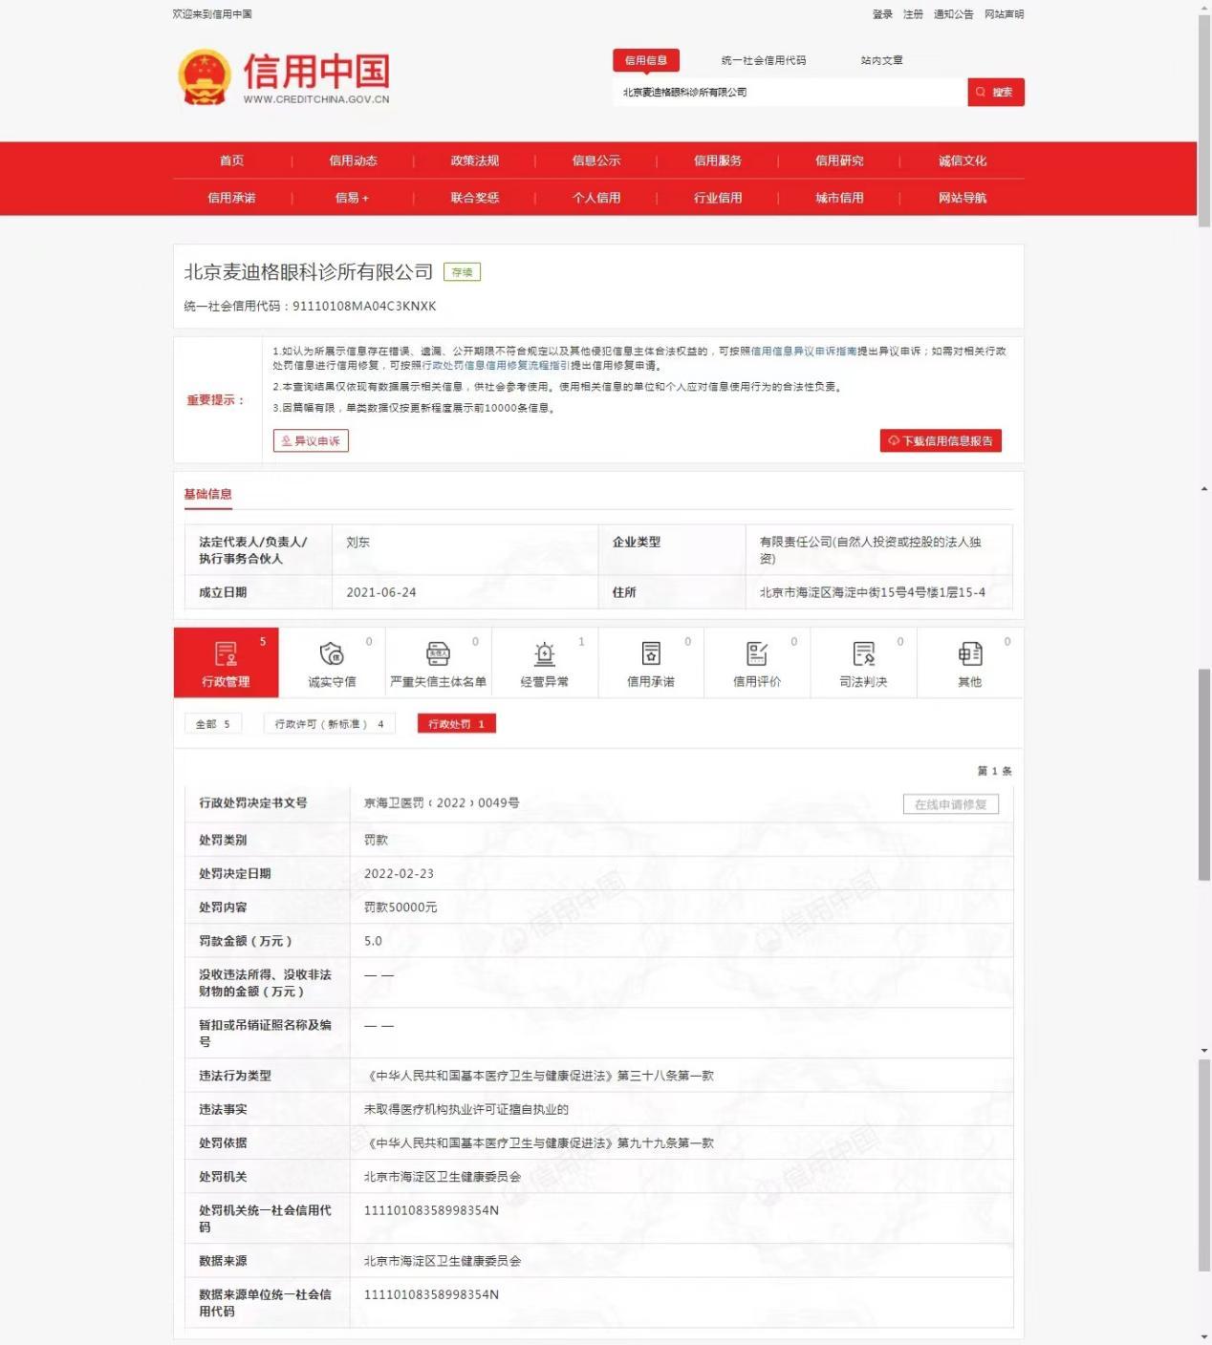Open 信用动态 in the navigation bar
The image size is (1212, 1345).
[353, 160]
